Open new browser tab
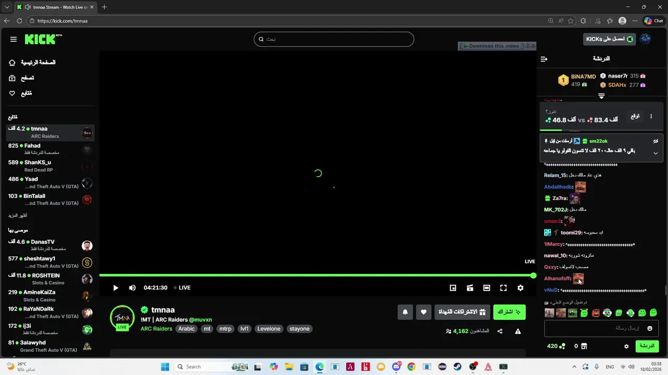 tap(104, 7)
